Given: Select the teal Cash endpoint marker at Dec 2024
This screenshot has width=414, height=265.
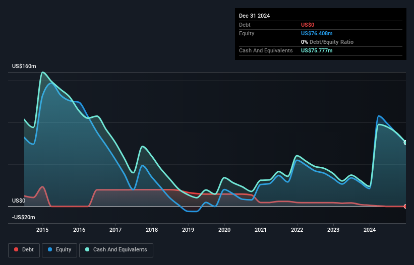Looking at the screenshot, I should (x=405, y=143).
